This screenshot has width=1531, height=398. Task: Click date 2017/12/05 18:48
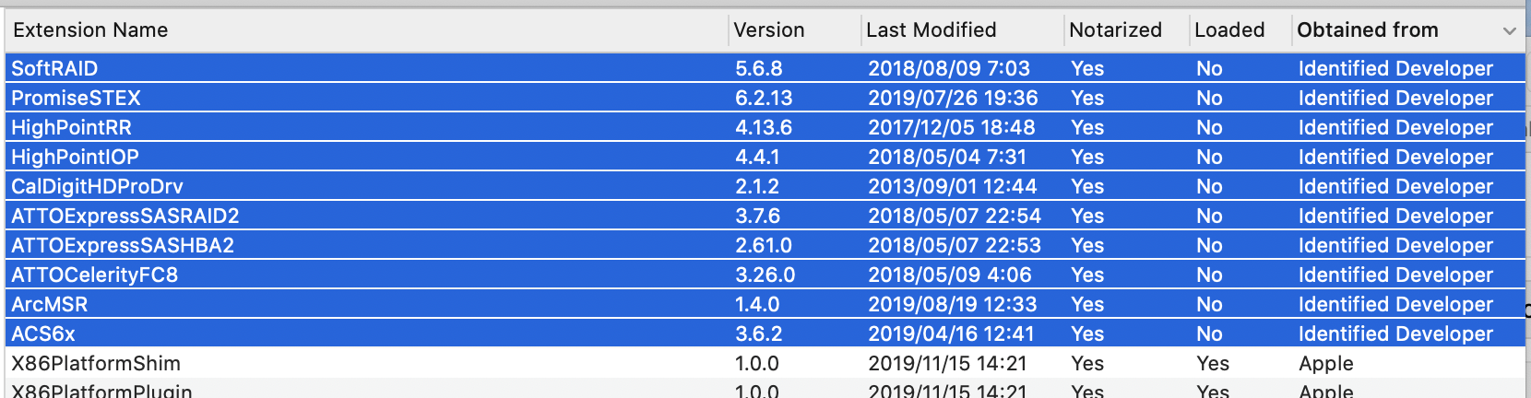click(x=952, y=127)
